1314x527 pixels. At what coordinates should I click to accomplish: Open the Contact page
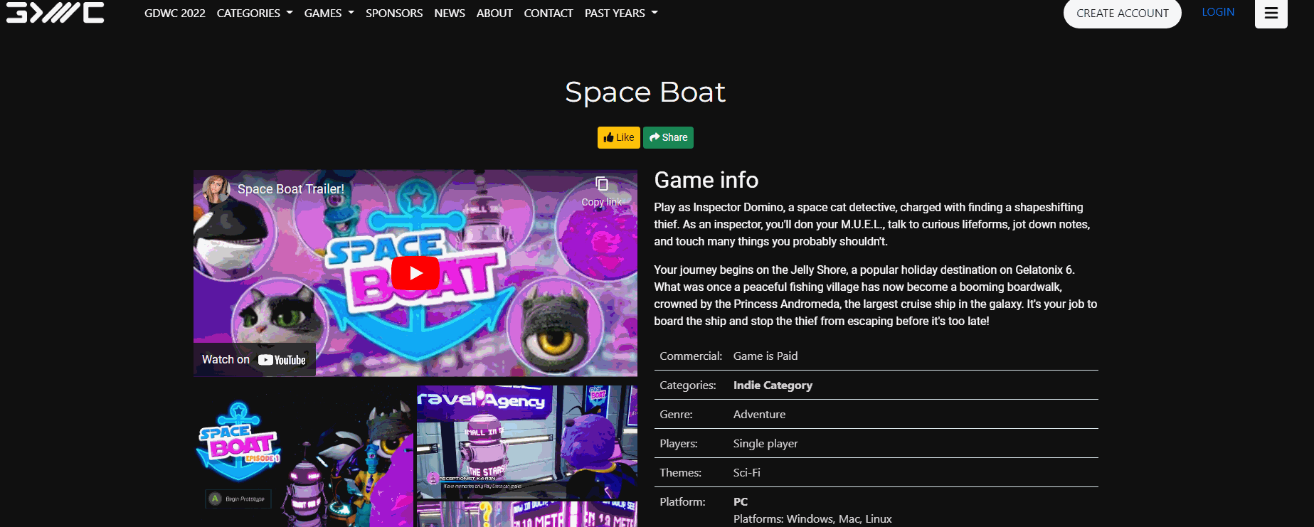coord(548,13)
